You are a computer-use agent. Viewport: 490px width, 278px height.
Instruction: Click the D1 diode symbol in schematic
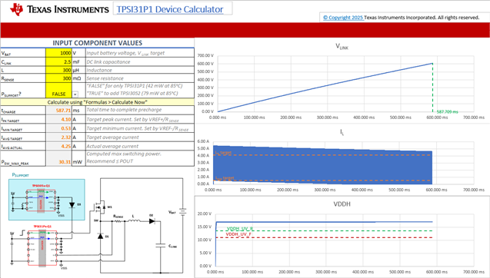click(x=100, y=237)
